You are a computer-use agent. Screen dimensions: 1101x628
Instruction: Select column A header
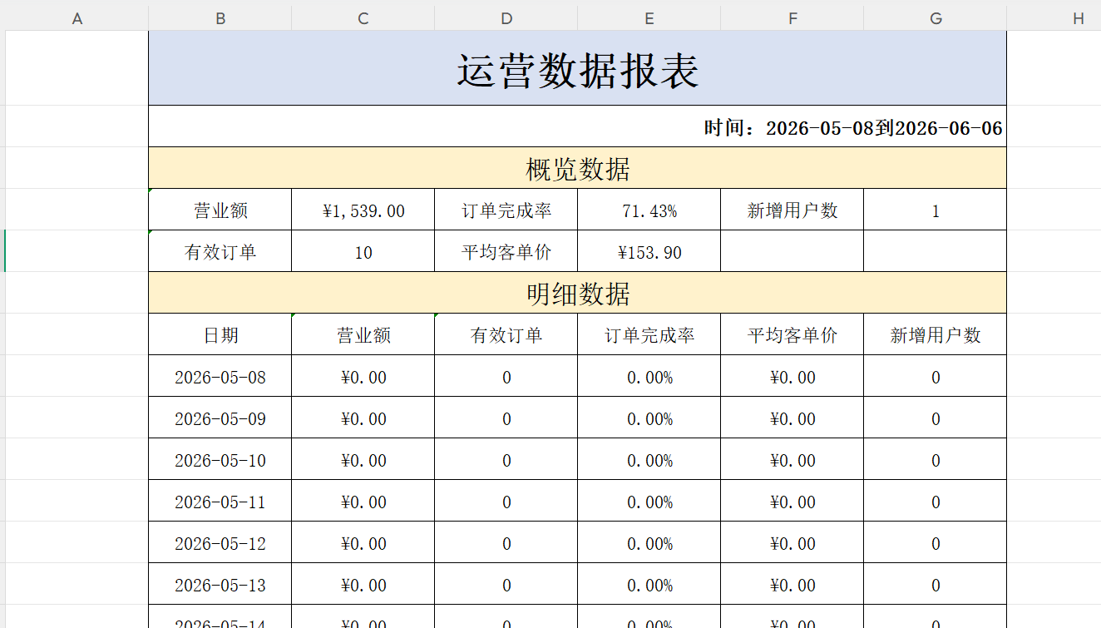click(x=77, y=18)
